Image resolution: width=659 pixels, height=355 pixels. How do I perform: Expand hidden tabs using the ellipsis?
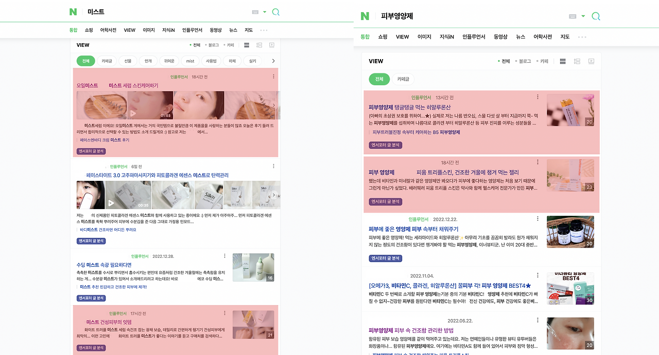[x=264, y=30]
